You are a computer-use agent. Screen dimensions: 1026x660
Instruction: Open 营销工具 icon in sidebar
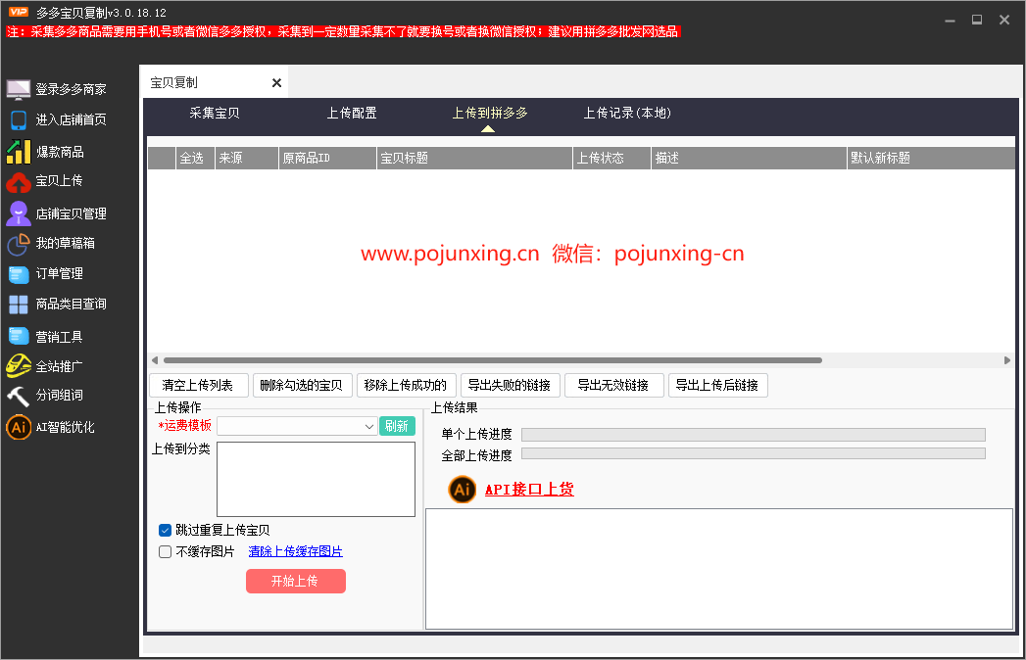click(x=19, y=336)
